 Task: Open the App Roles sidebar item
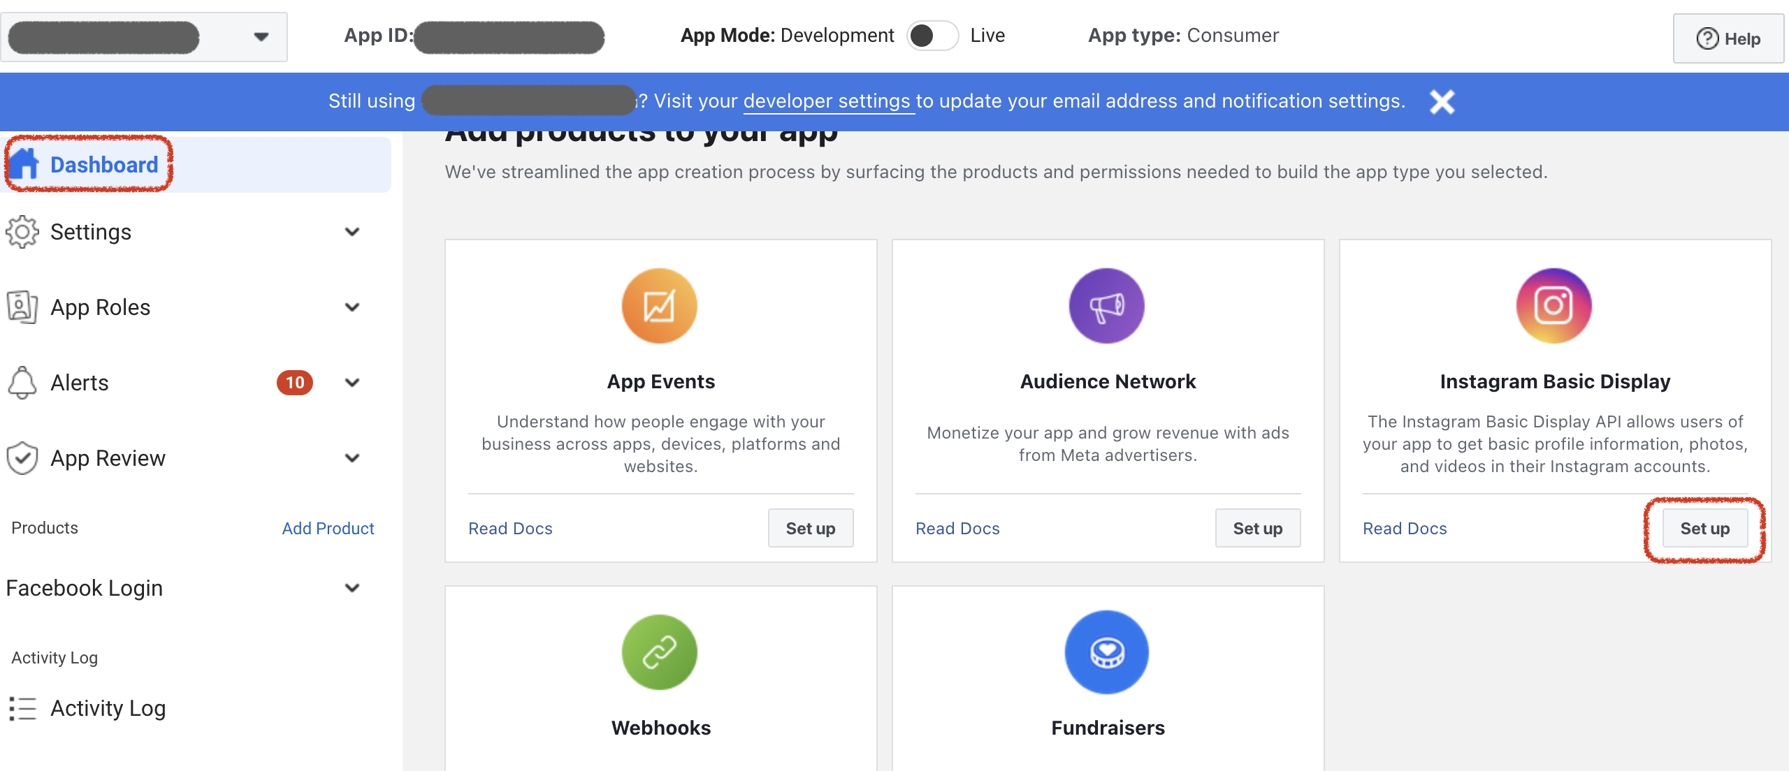coord(196,307)
